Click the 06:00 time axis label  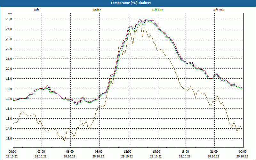coord(70,152)
